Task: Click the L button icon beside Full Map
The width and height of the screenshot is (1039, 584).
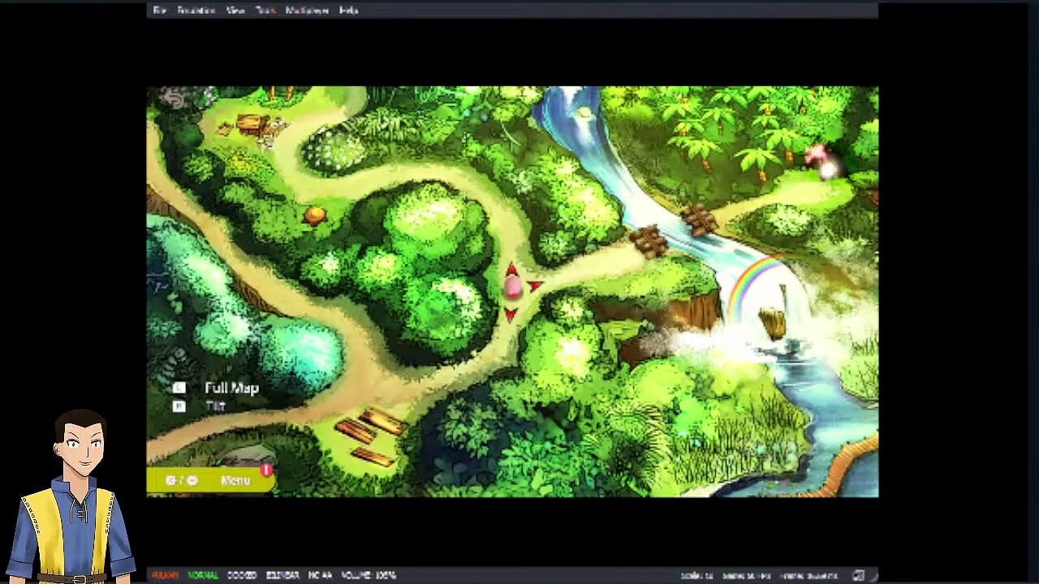Action: click(179, 388)
